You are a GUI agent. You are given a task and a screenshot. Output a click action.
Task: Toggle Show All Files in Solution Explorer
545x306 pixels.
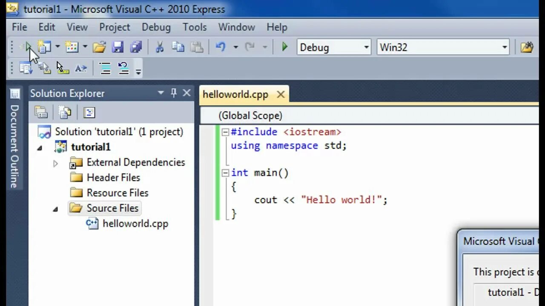coord(65,112)
